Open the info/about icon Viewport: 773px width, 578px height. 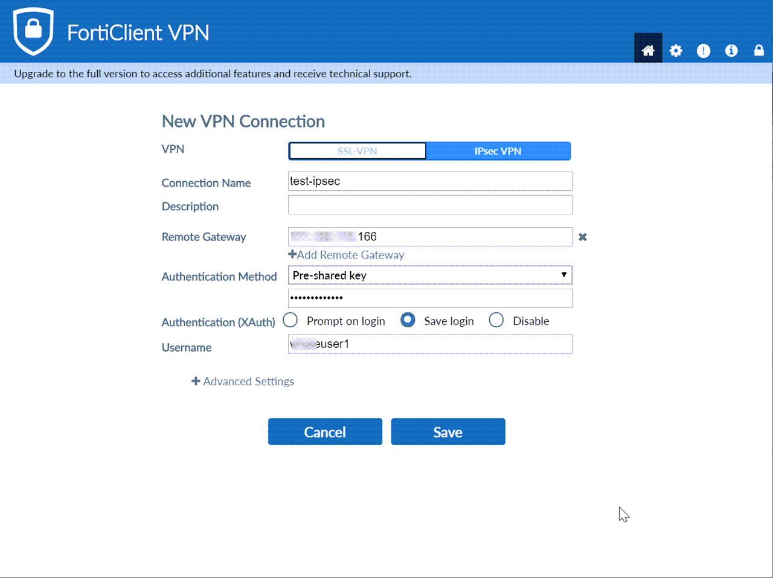point(731,51)
